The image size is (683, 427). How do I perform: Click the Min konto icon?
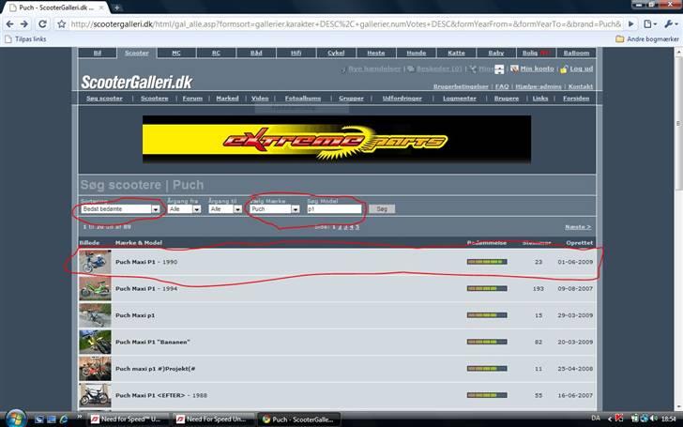click(514, 69)
